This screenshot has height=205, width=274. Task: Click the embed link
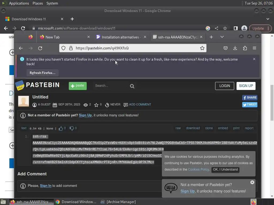[x=223, y=128]
